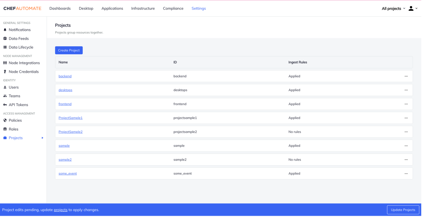Open the frontend project link
The height and width of the screenshot is (217, 422).
click(65, 104)
